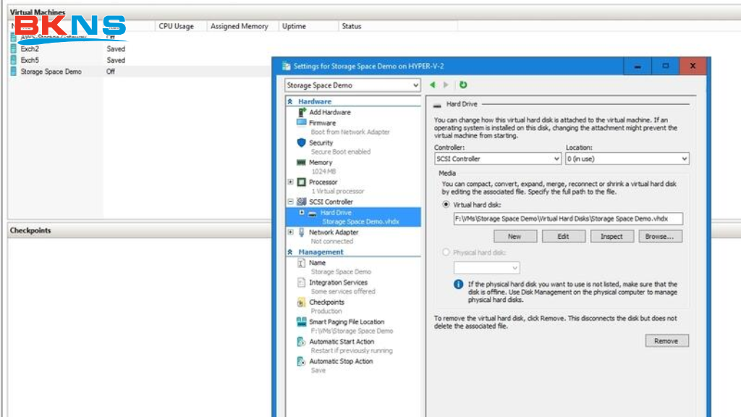Screen dimensions: 741x417
Task: Select the Virtual hard disk radio button
Action: click(446, 205)
